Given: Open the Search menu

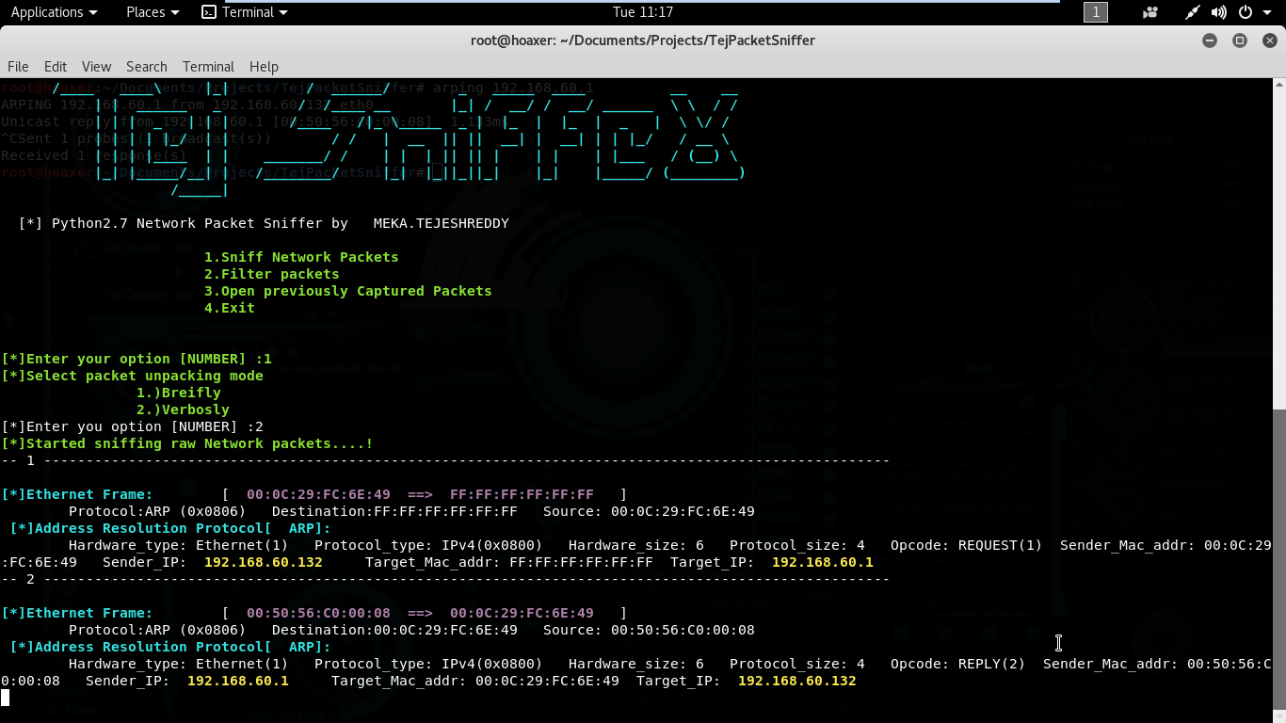Looking at the screenshot, I should (x=147, y=67).
